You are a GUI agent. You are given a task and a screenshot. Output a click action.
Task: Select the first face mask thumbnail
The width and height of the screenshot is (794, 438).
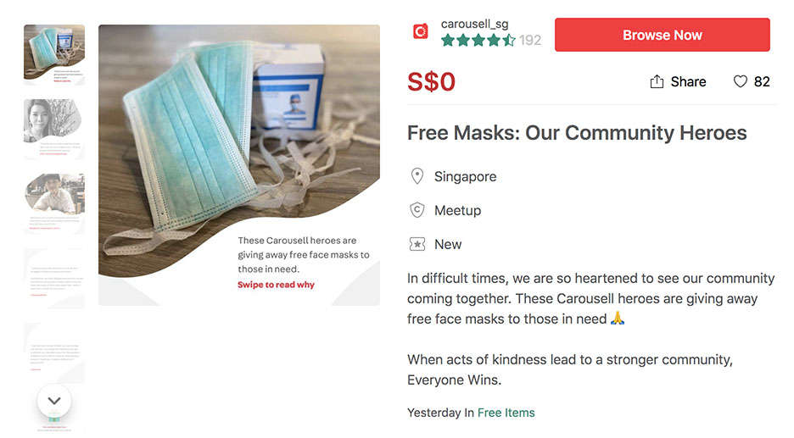(54, 55)
